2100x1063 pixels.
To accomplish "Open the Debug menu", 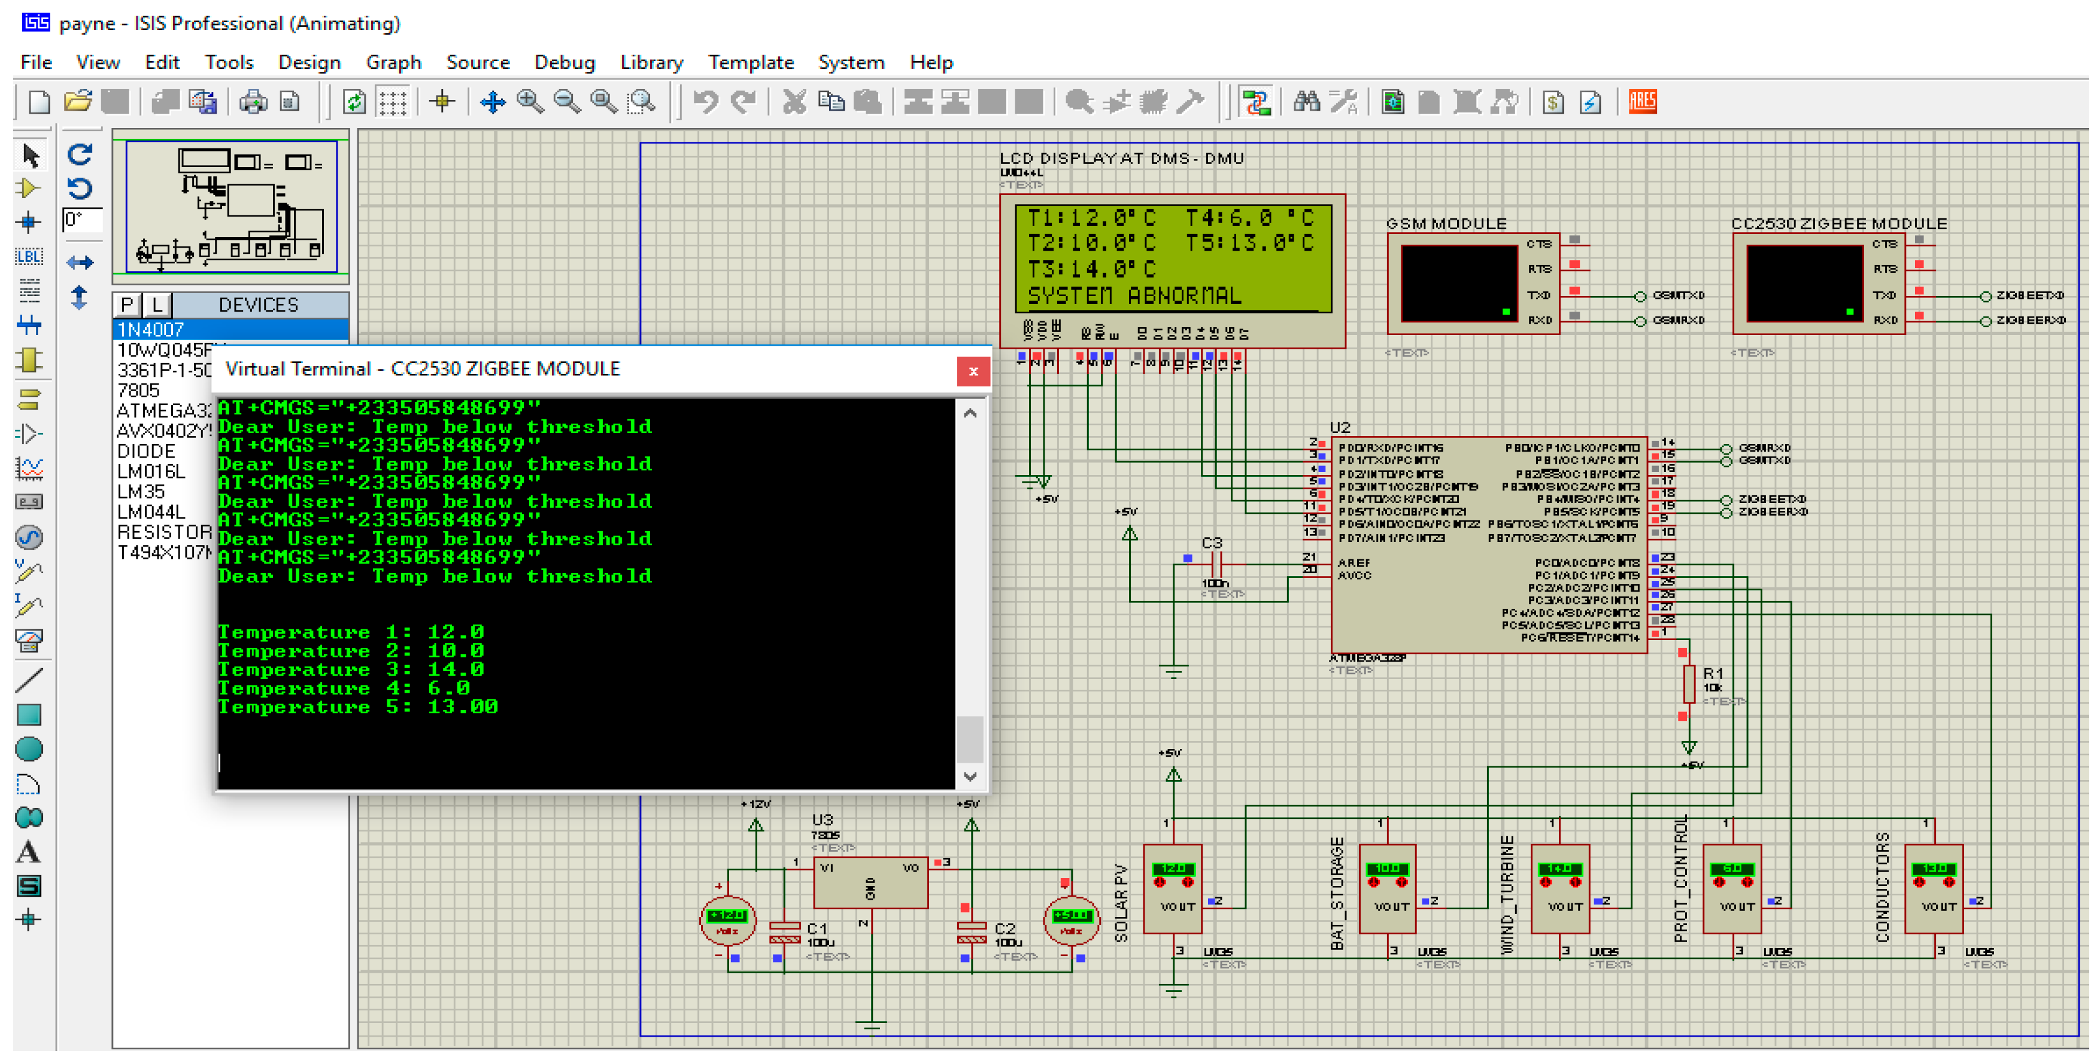I will point(564,62).
